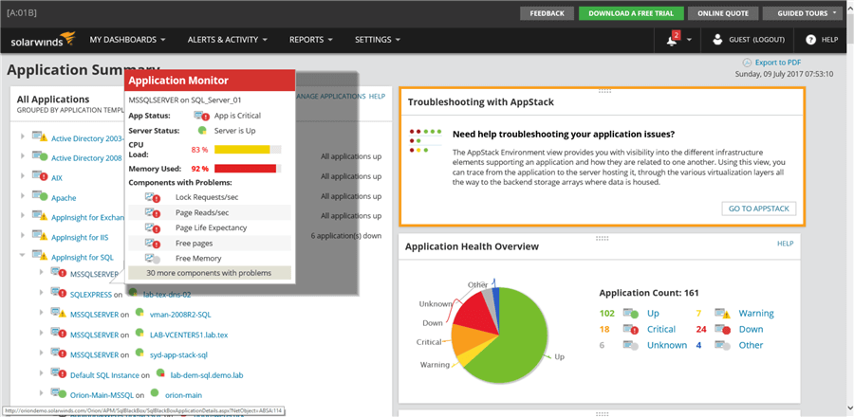The height and width of the screenshot is (417, 854).
Task: Click the Unknown link in legend
Action: tap(667, 345)
